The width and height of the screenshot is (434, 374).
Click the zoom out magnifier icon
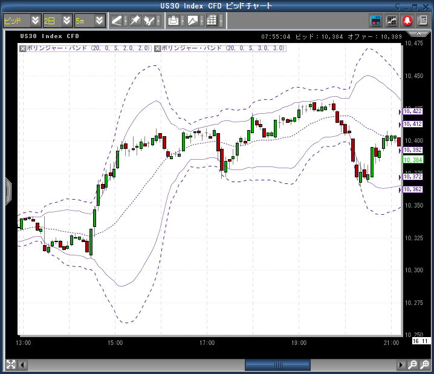click(424, 364)
